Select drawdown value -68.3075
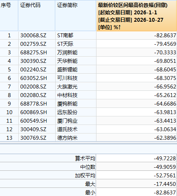The width and height of the screenshot is (177, 196). click(165, 78)
